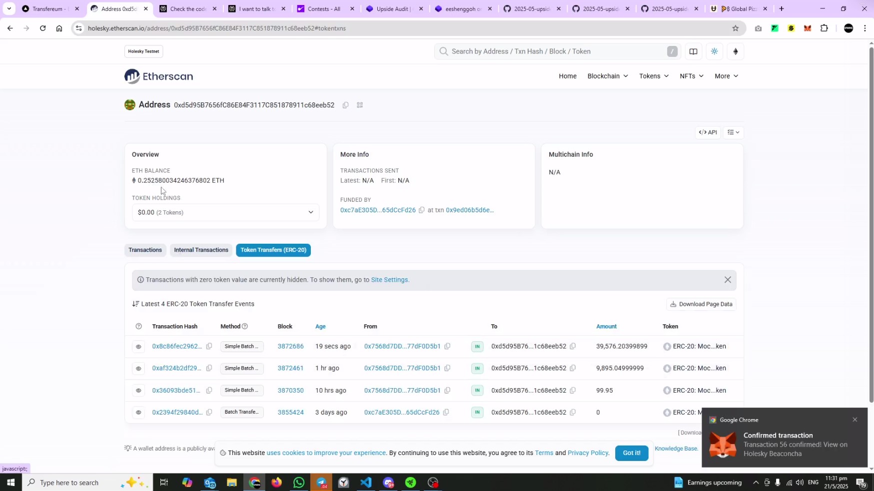Dismiss the zero token value notice

[728, 280]
